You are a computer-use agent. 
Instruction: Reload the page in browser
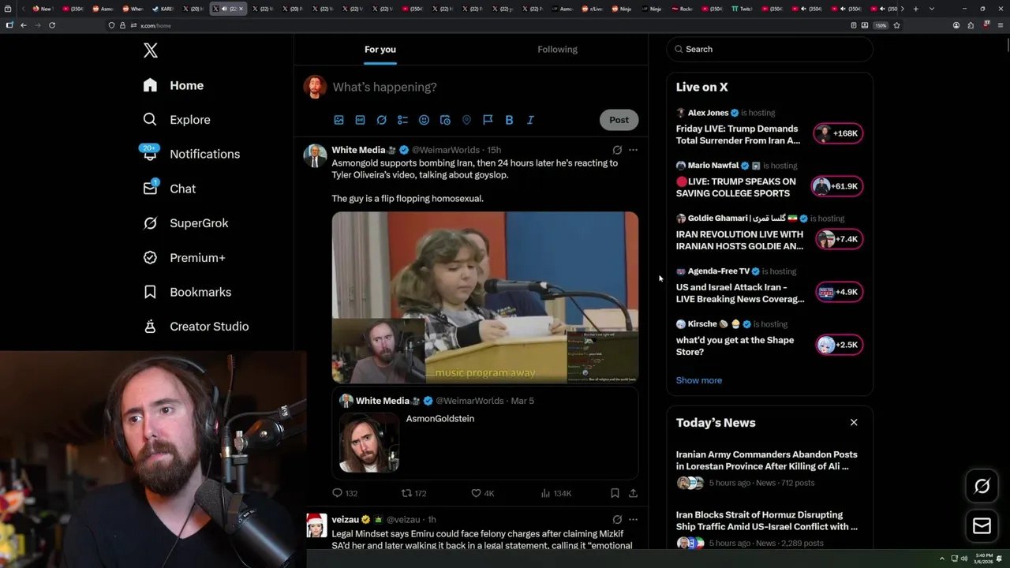tap(52, 25)
